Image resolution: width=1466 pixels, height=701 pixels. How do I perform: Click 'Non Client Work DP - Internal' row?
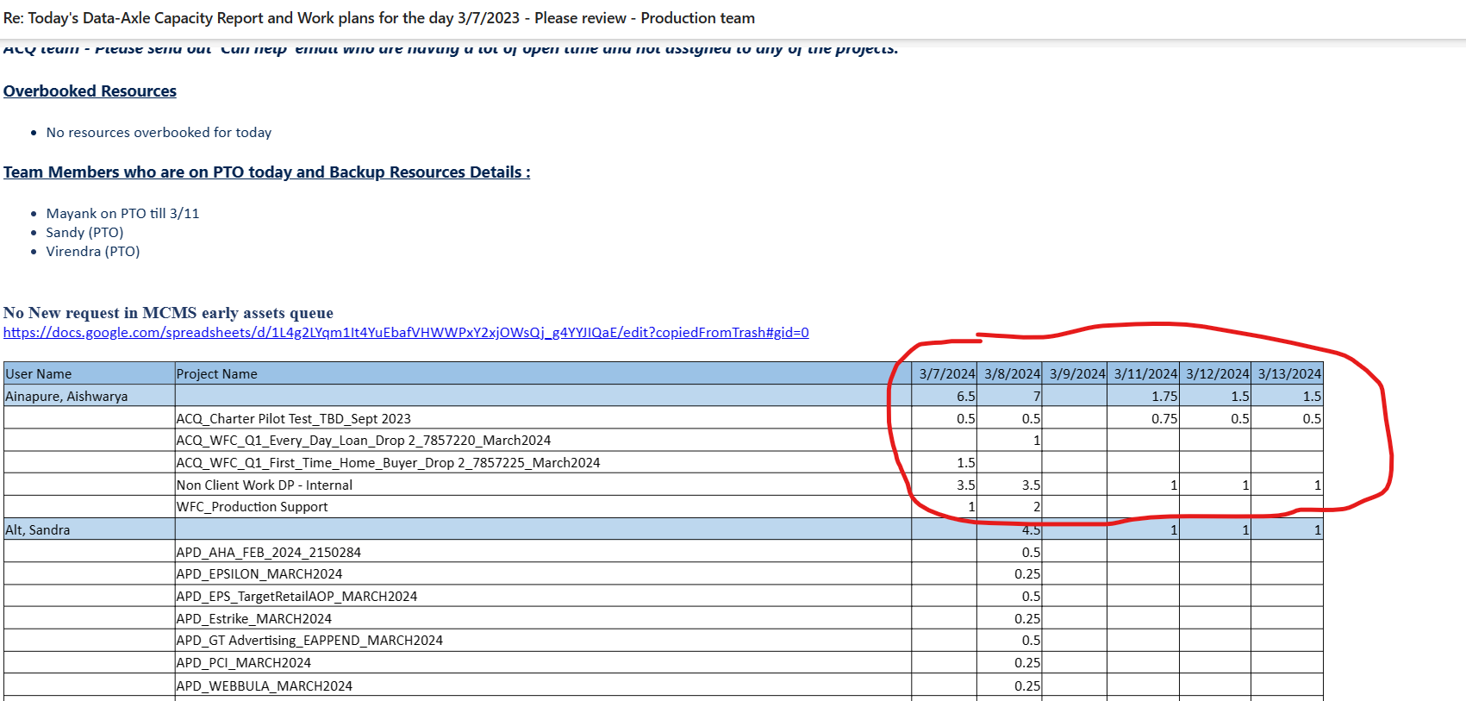click(x=663, y=485)
